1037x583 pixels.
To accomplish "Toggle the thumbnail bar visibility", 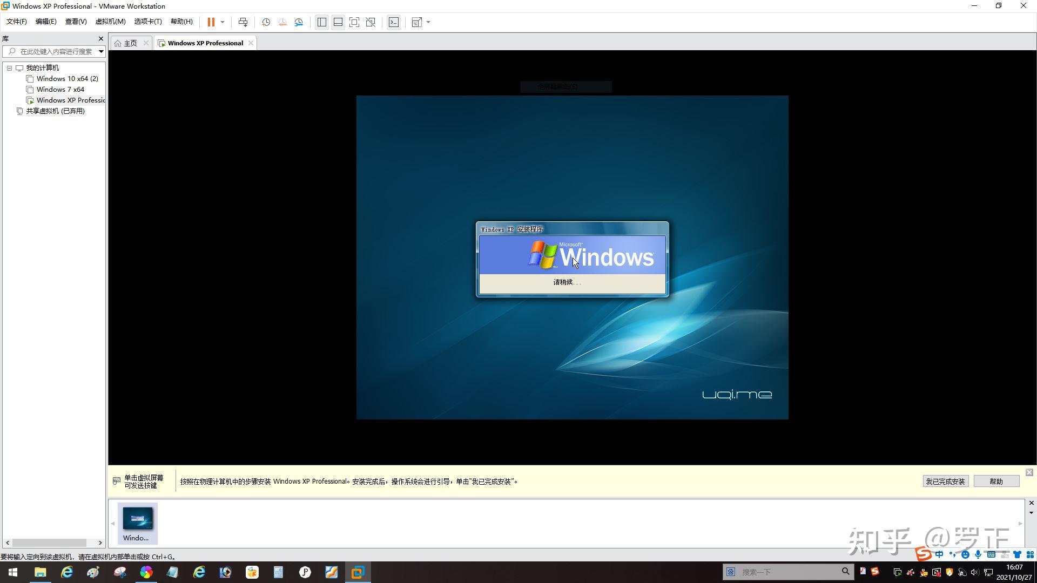I will click(338, 22).
